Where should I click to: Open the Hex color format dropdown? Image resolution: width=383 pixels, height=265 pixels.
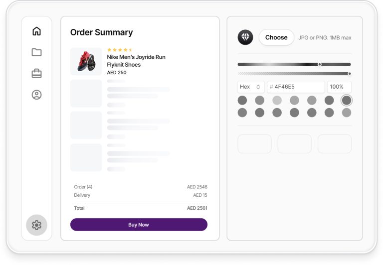point(250,87)
